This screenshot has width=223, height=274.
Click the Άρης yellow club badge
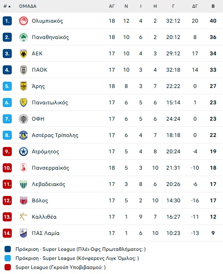click(x=24, y=86)
